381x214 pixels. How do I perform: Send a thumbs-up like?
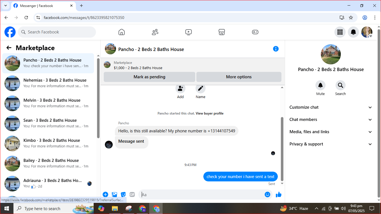pos(279,194)
